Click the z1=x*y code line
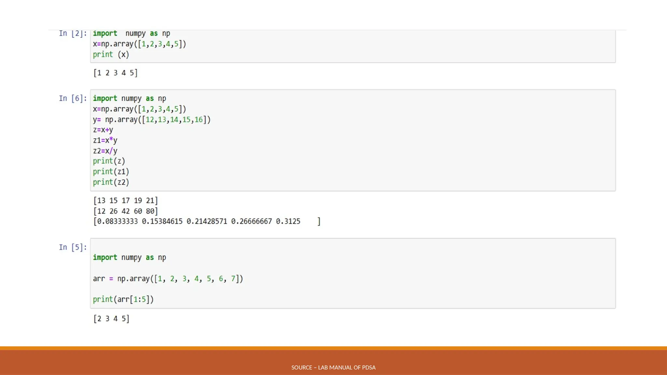 pyautogui.click(x=105, y=140)
